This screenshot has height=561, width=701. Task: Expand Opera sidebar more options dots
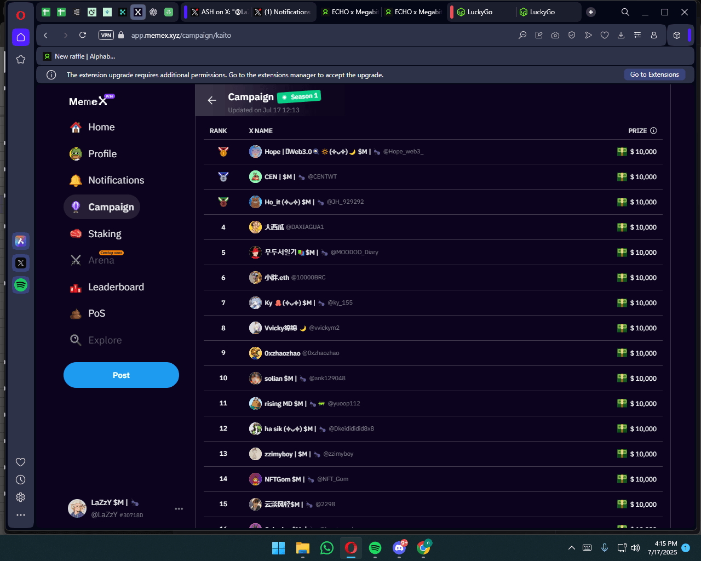[21, 515]
